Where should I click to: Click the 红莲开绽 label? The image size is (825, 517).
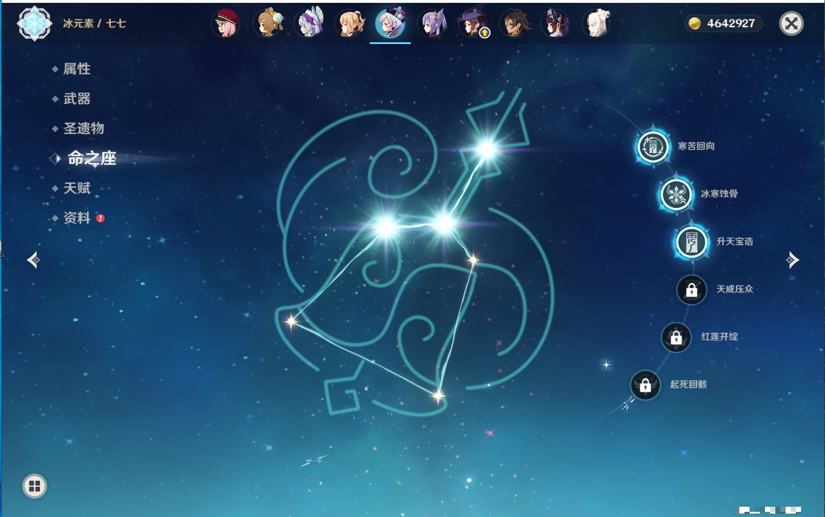(x=719, y=337)
